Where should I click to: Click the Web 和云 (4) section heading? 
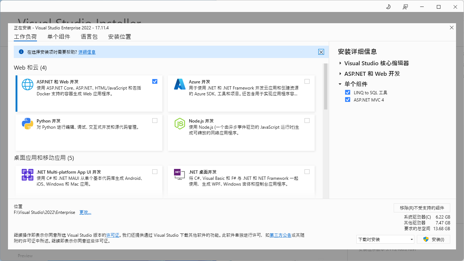[30, 68]
